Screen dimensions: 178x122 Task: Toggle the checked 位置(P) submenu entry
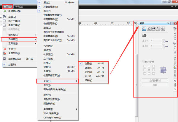coord(93,64)
